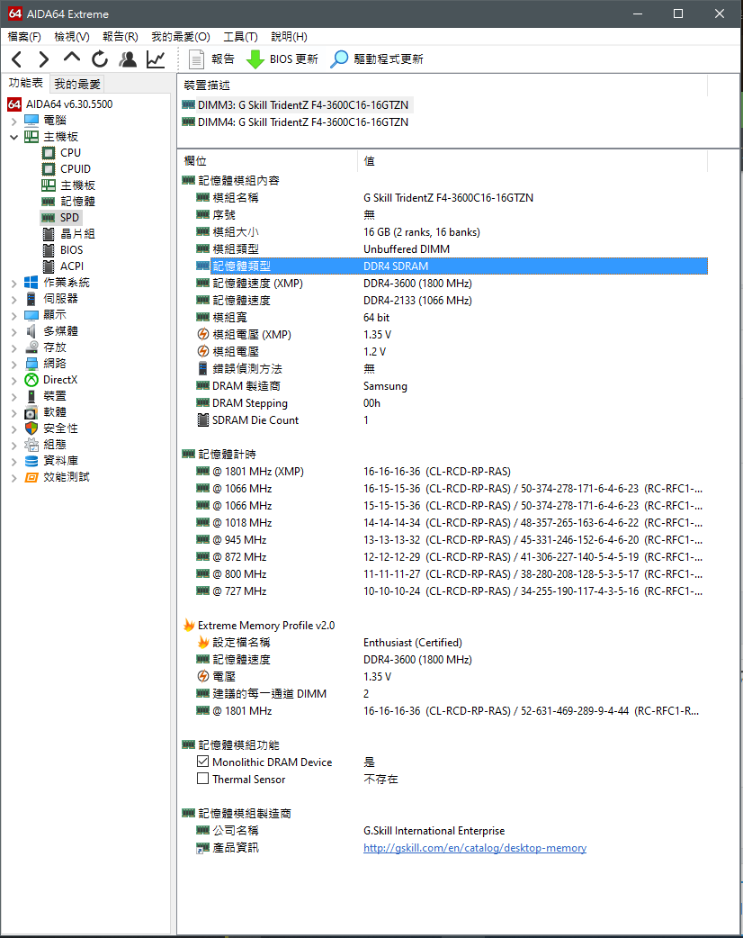Switch to the 我的最愛 favorites tab

77,84
